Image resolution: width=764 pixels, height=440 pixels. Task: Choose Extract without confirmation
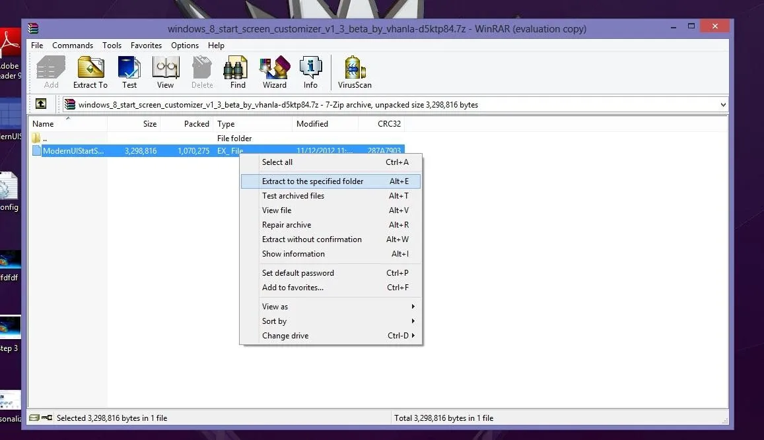click(x=331, y=239)
